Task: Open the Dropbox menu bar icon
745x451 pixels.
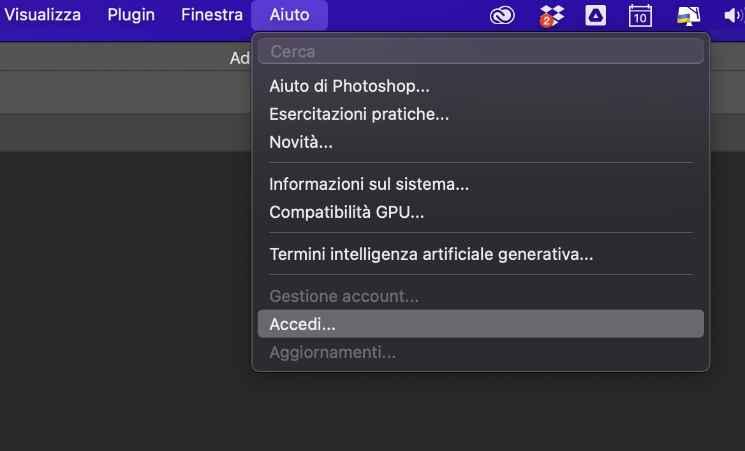Action: pos(552,16)
